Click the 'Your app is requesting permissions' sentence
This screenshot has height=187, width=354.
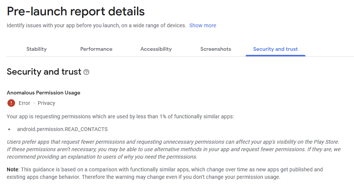[120, 116]
